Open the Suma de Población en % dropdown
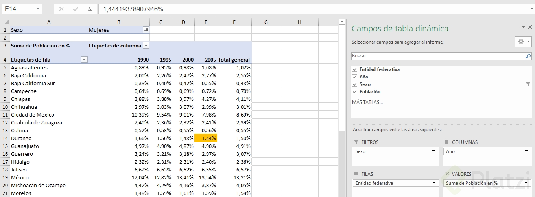 (x=526, y=183)
